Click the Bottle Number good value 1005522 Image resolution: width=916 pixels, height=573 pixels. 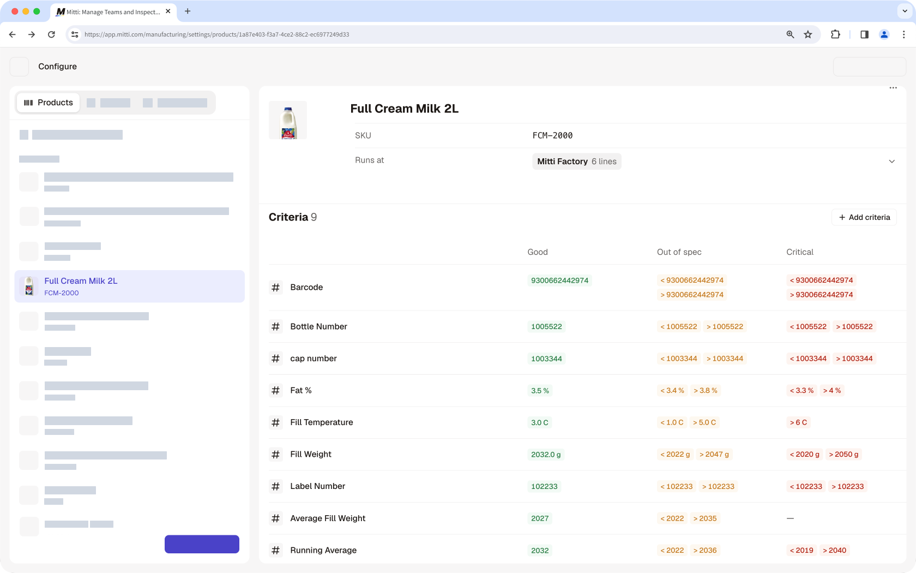pyautogui.click(x=546, y=327)
